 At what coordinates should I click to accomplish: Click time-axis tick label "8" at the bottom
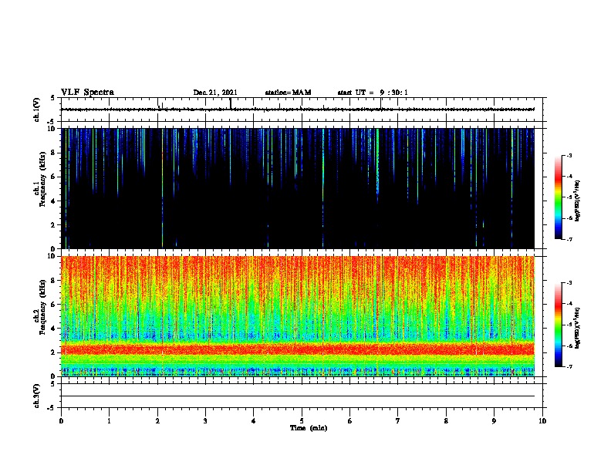coord(446,421)
